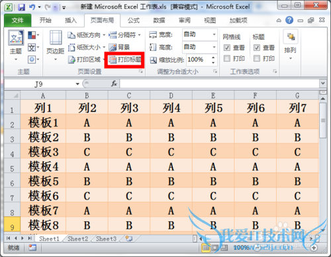
Task: Open 分隔符 breaks menu
Action: click(x=124, y=35)
